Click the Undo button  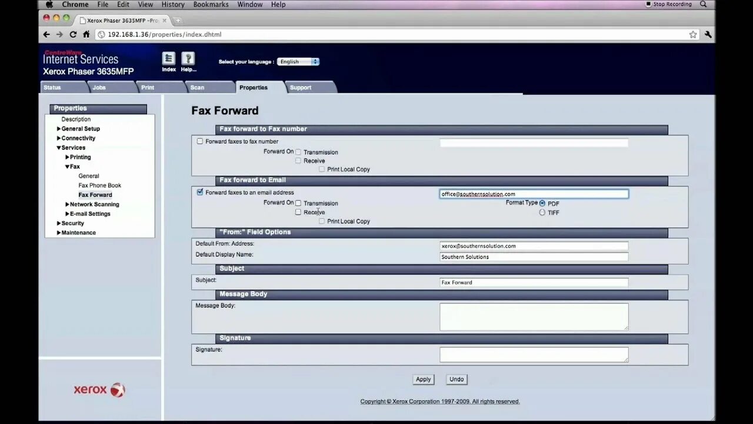457,379
